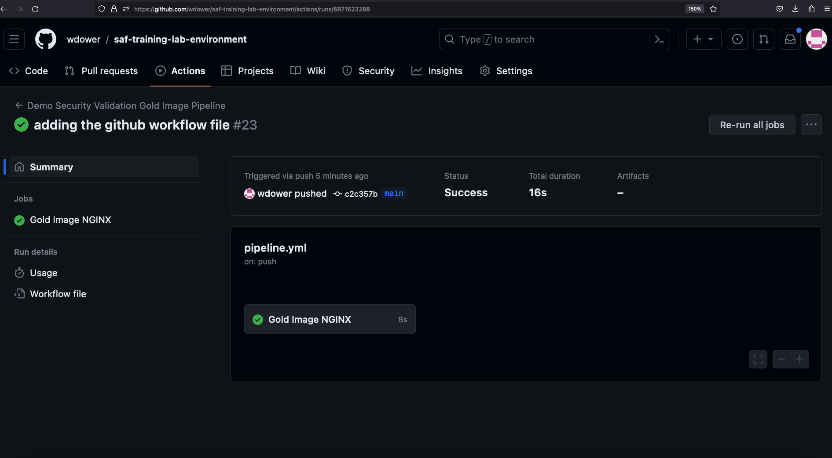Screen dimensions: 832x458
Task: Expand the create new plus dropdown
Action: [703, 39]
